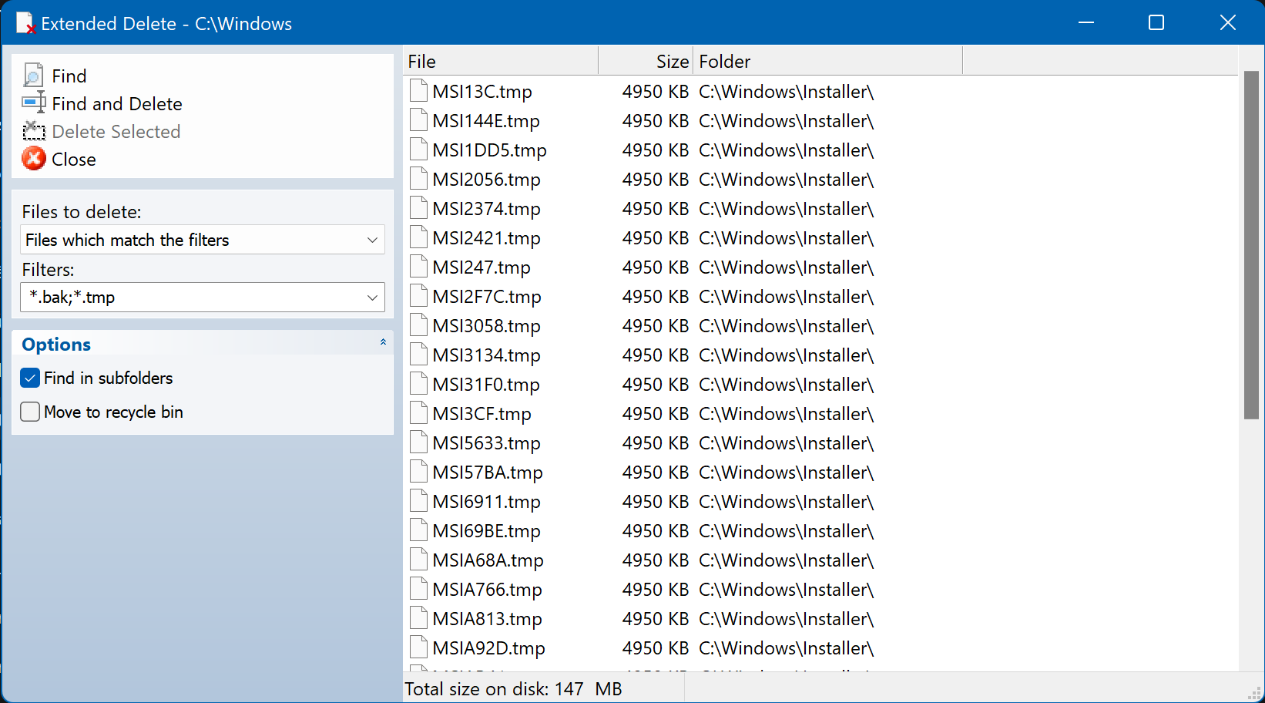1265x703 pixels.
Task: Click folder path in MSI2056.tmp row
Action: pos(787,180)
